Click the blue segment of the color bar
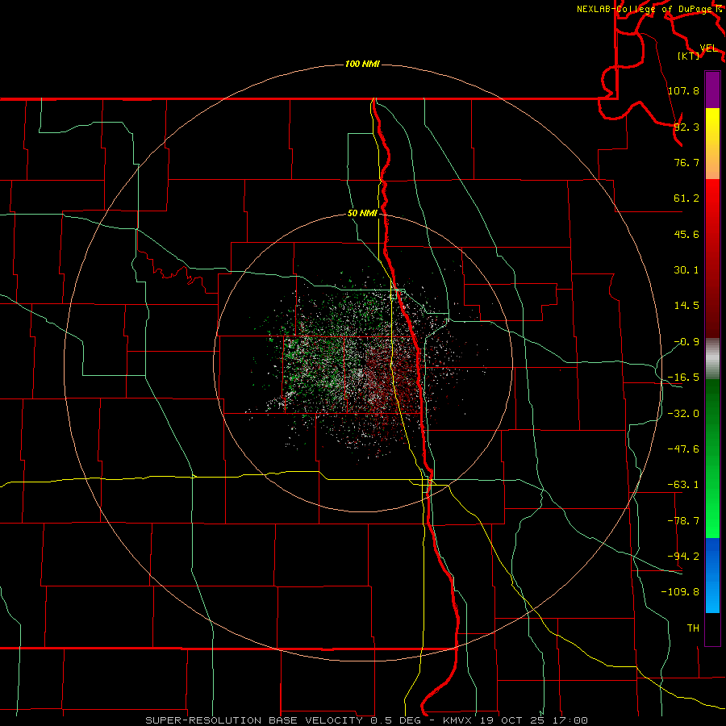Screen dimensions: 726x726 712,575
